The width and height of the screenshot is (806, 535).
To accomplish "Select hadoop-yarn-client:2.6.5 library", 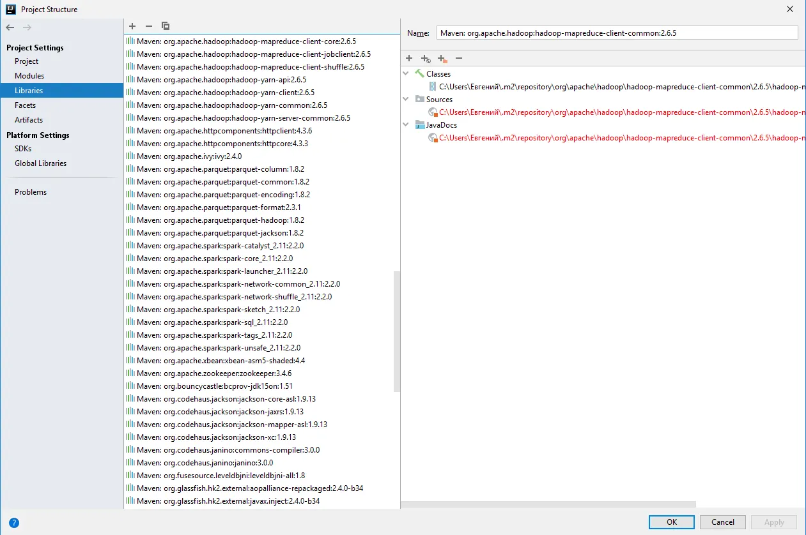I will [x=261, y=92].
